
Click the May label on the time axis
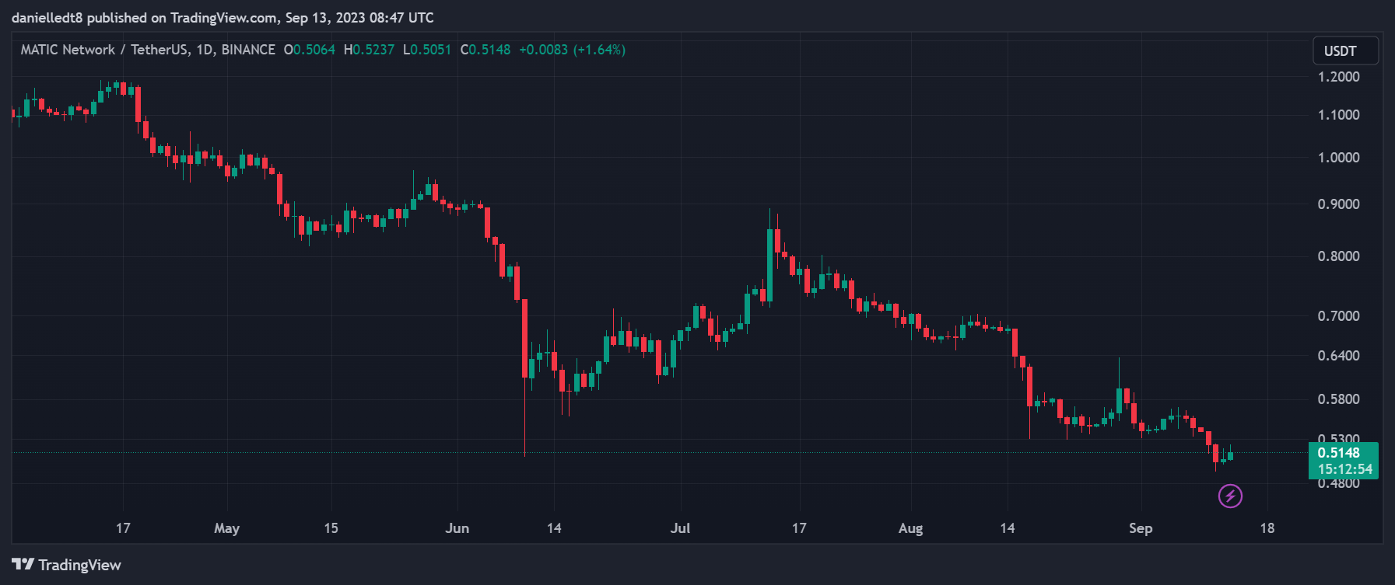226,528
